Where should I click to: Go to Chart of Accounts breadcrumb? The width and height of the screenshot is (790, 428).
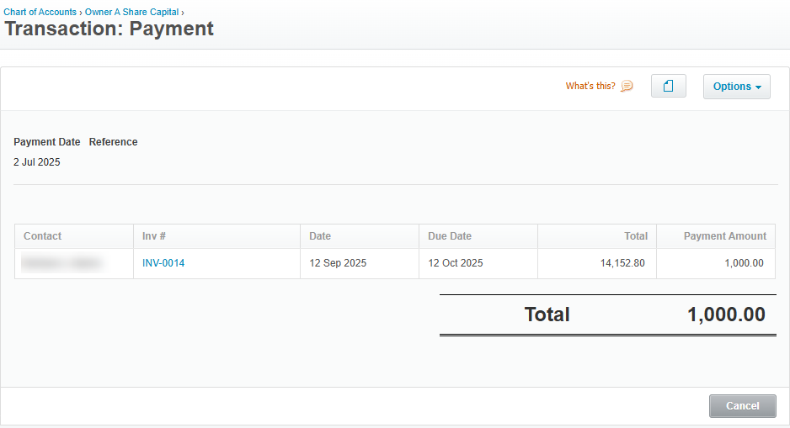point(40,13)
